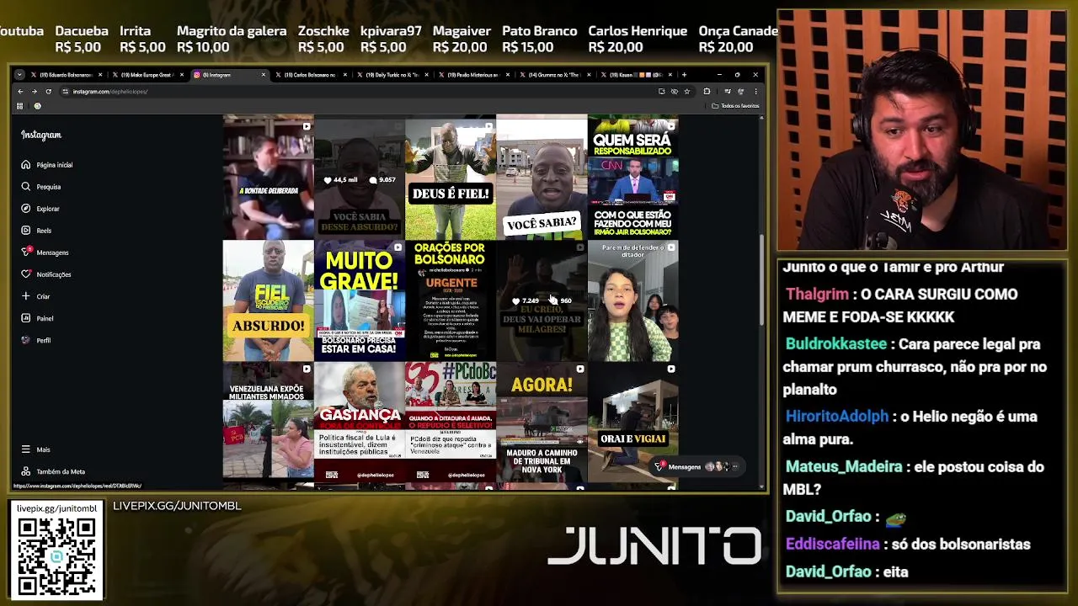The image size is (1078, 606).
Task: Click chat username Eddiscafeiina
Action: tap(832, 545)
